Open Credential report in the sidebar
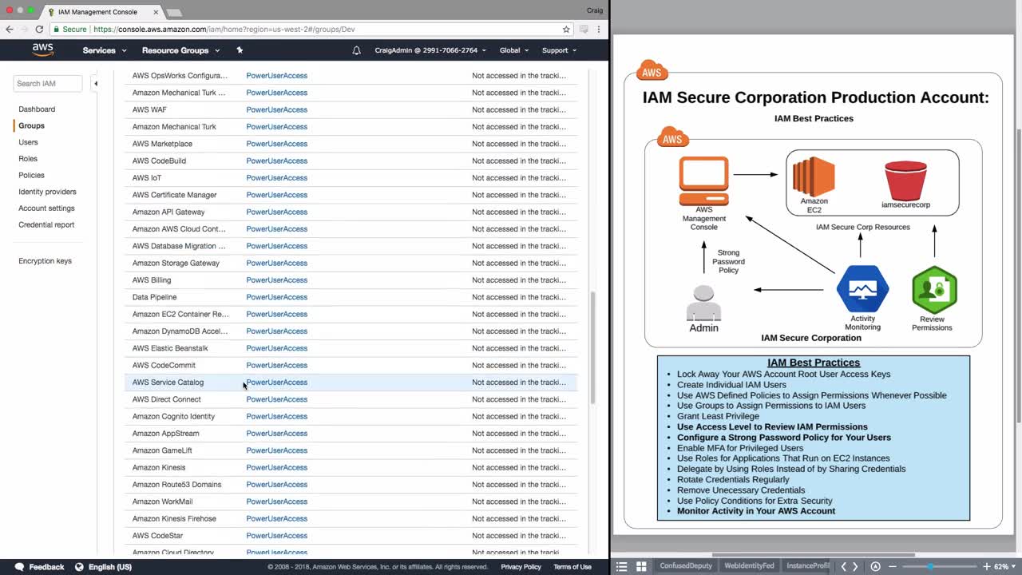1022x575 pixels. [46, 224]
